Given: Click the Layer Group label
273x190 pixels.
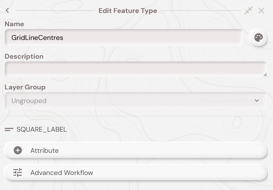Looking at the screenshot, I should coord(25,87).
